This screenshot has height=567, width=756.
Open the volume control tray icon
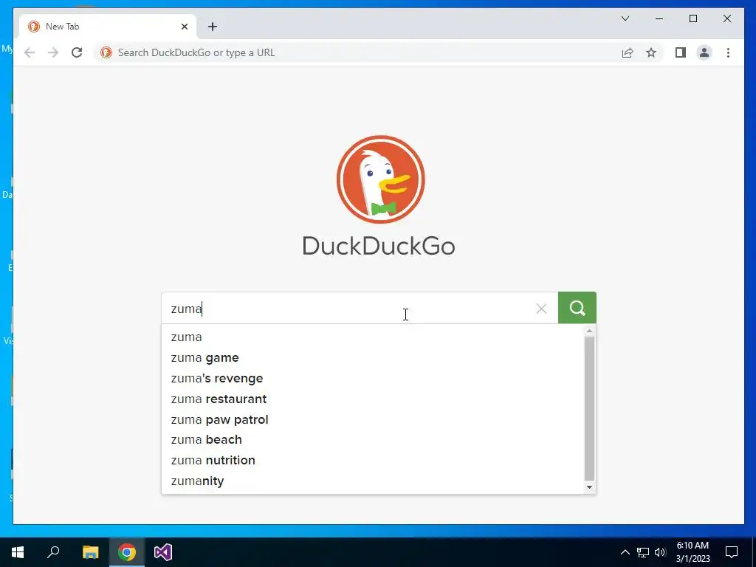tap(660, 552)
